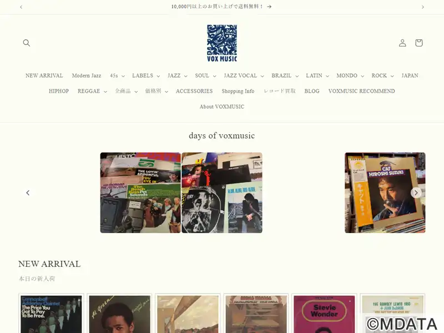Screen dimensions: 444x333
Task: Follow the free shipping announcement link
Action: [x=221, y=7]
